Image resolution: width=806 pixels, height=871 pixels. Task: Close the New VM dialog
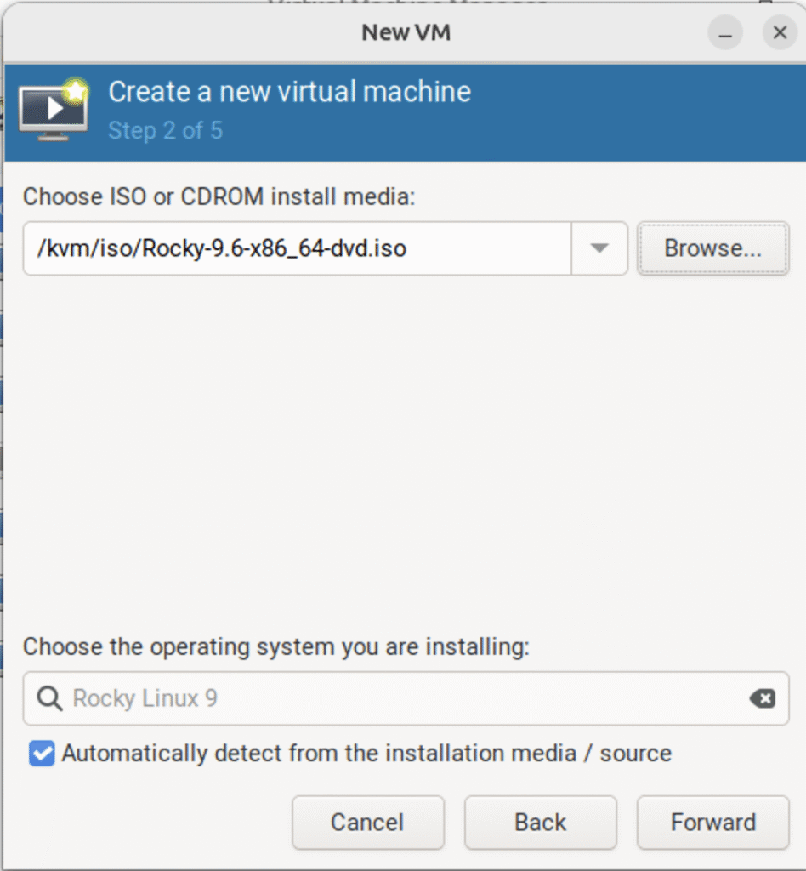780,33
